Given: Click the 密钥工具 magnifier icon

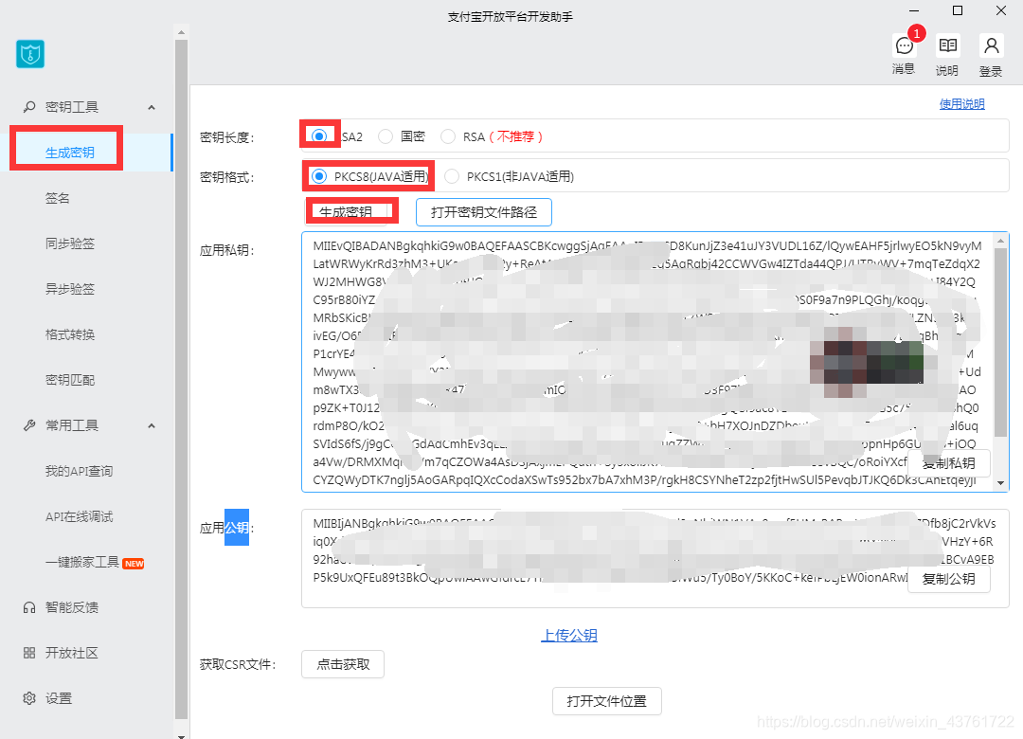Looking at the screenshot, I should click(x=29, y=106).
